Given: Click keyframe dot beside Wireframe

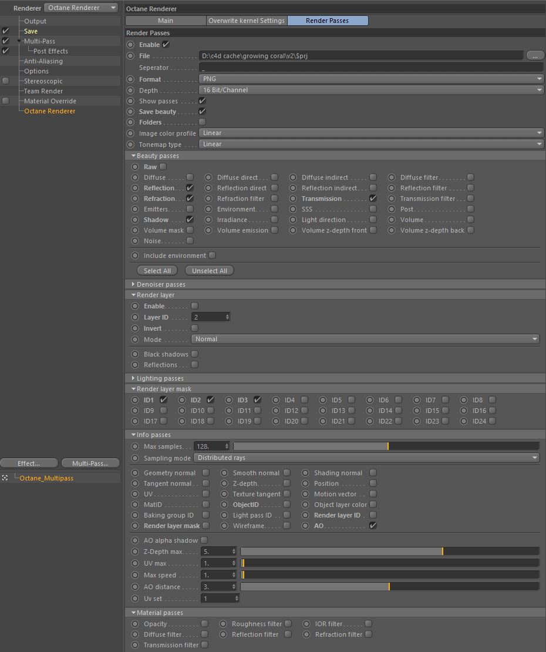Looking at the screenshot, I should [x=224, y=526].
